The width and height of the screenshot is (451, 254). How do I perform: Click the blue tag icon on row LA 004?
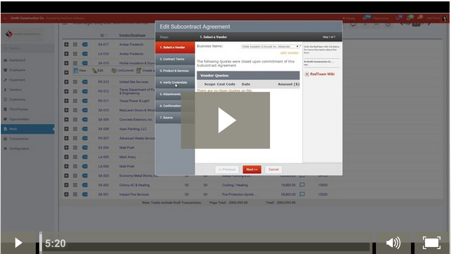tap(85, 166)
